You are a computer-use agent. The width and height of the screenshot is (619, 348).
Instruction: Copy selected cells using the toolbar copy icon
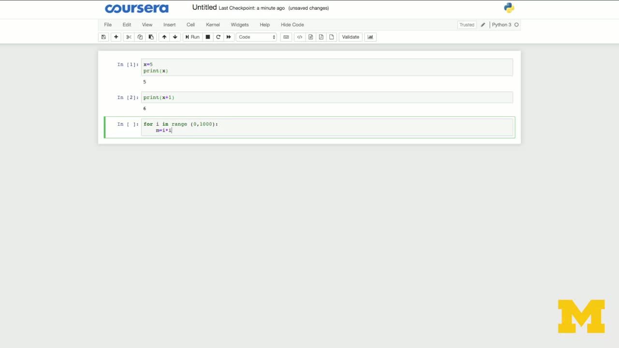(x=140, y=37)
